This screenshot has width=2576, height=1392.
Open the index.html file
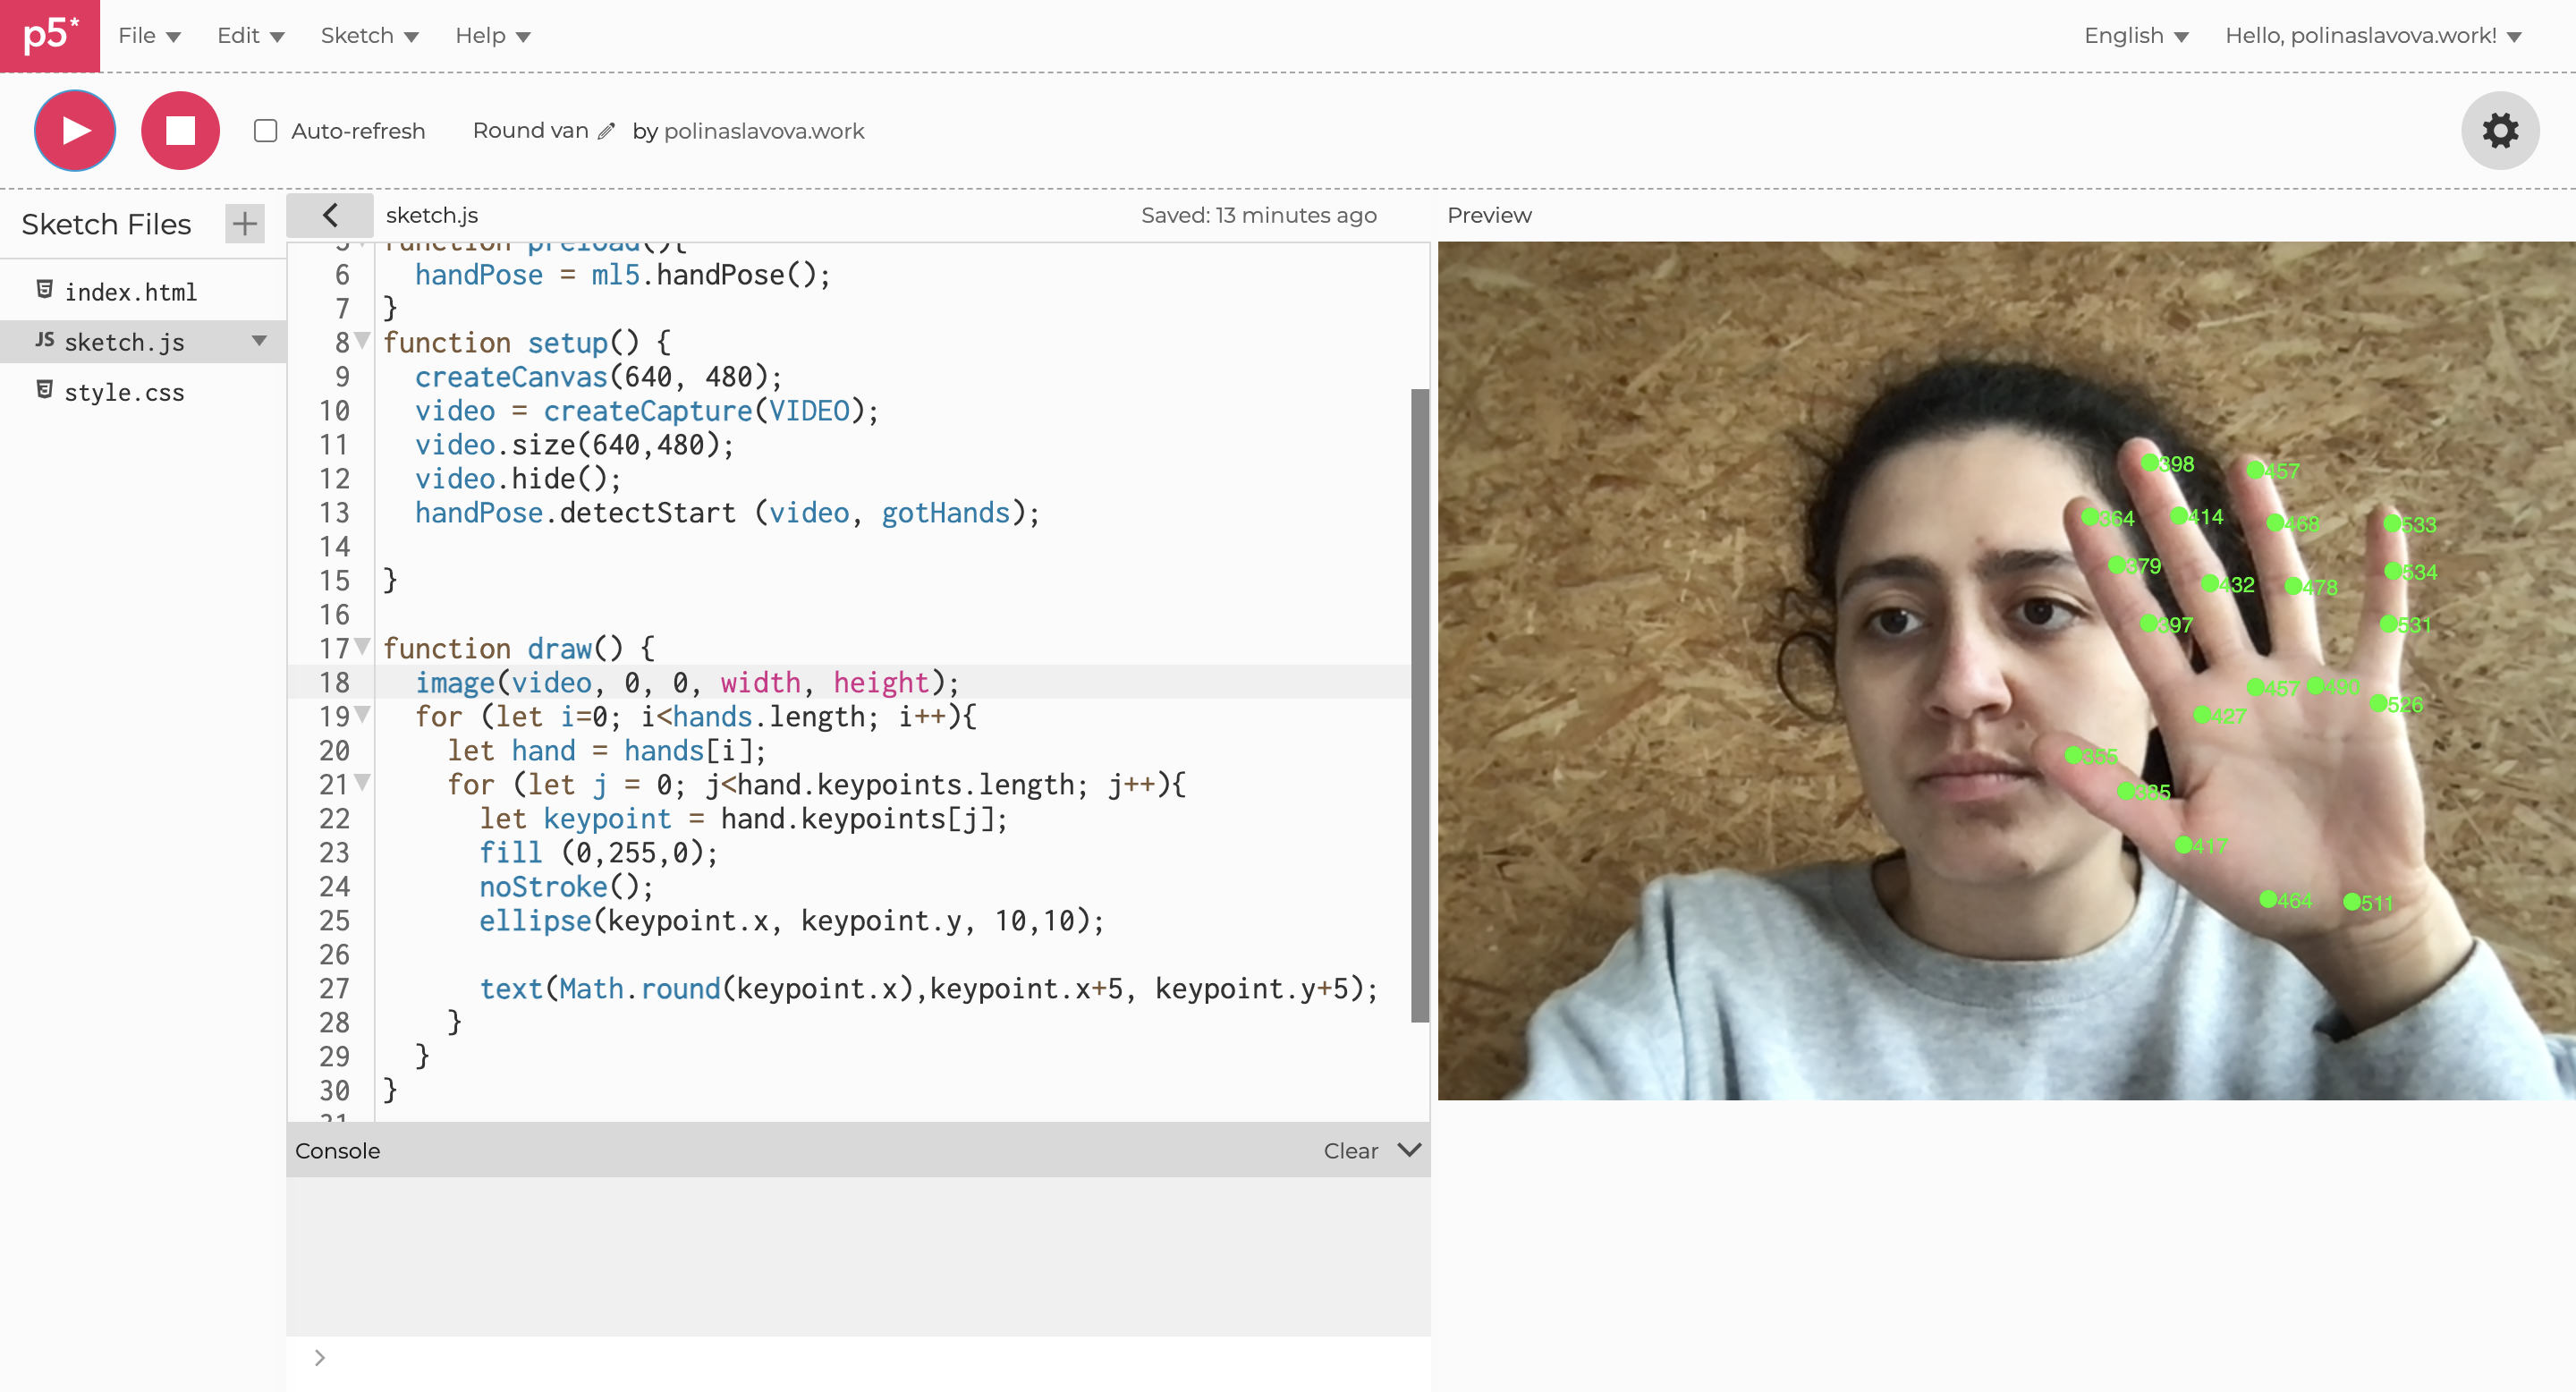[130, 292]
